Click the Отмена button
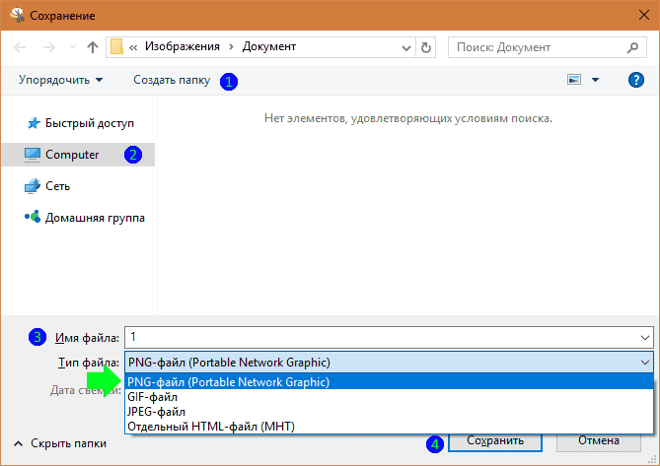The image size is (660, 466). click(x=599, y=441)
